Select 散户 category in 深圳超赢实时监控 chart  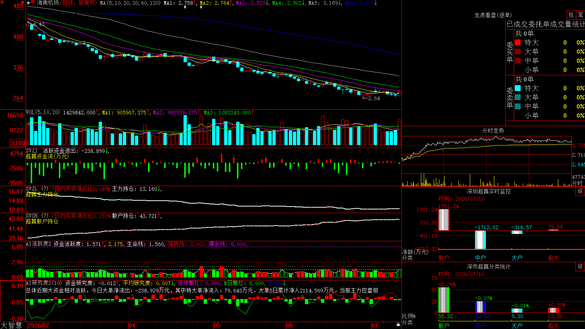[444, 258]
